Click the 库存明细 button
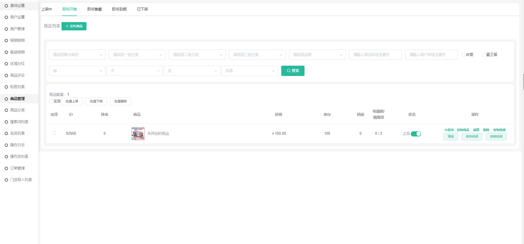The image size is (524, 244). point(472,137)
